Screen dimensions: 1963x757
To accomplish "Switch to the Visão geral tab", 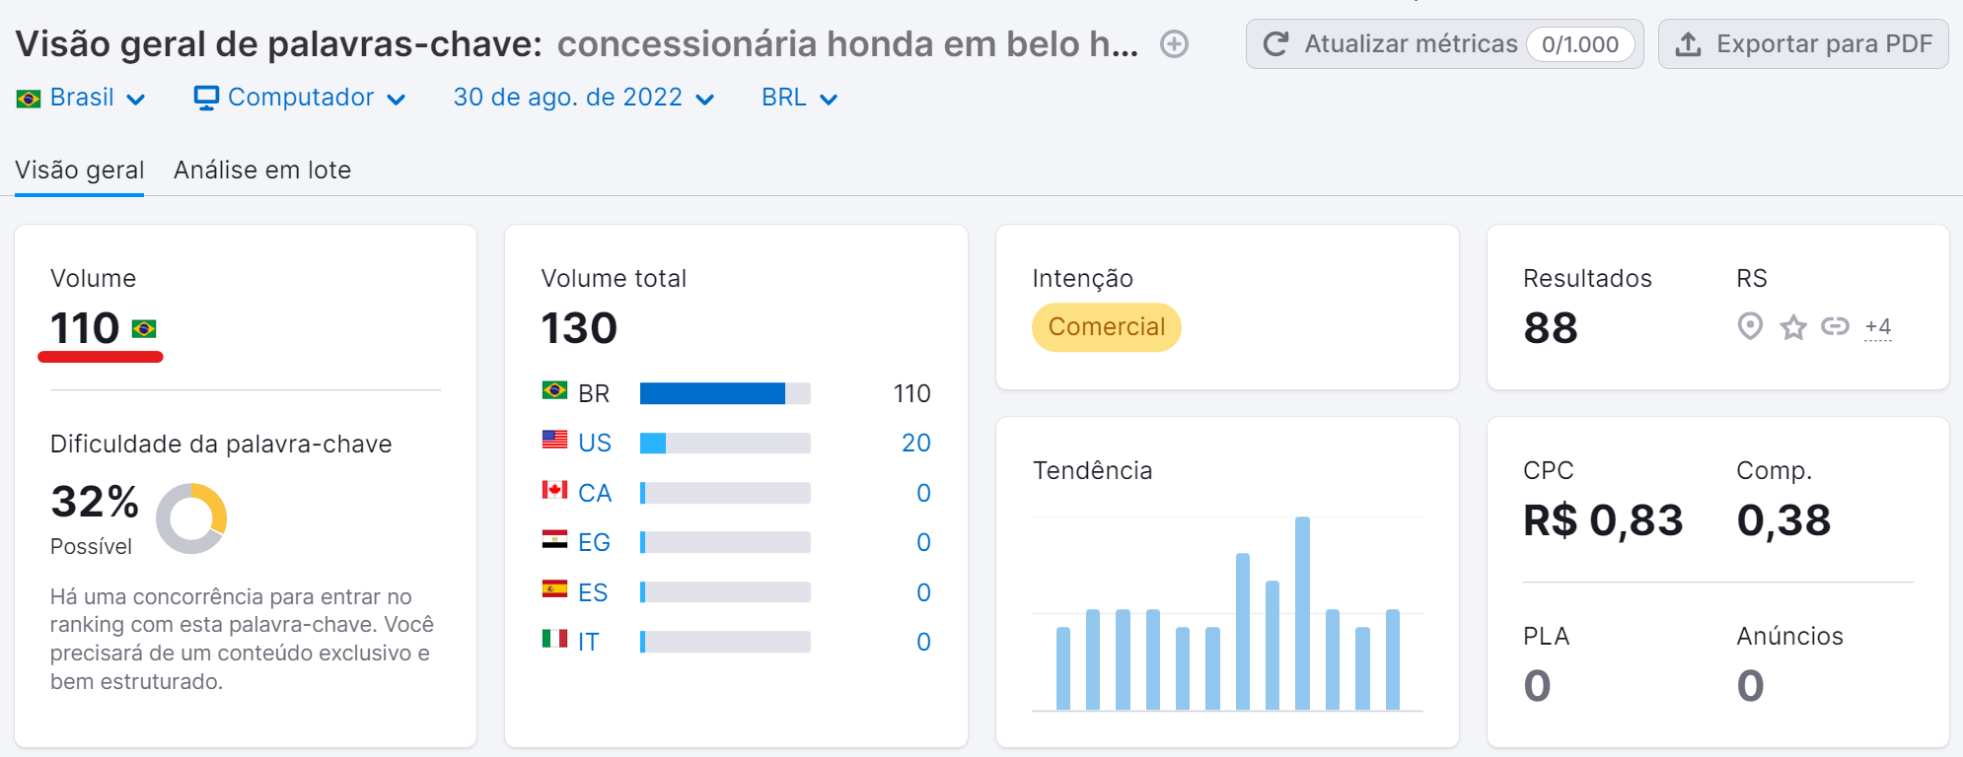I will click(x=80, y=170).
